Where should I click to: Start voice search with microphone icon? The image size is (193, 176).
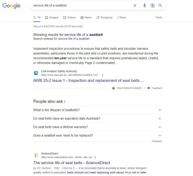point(144,5)
